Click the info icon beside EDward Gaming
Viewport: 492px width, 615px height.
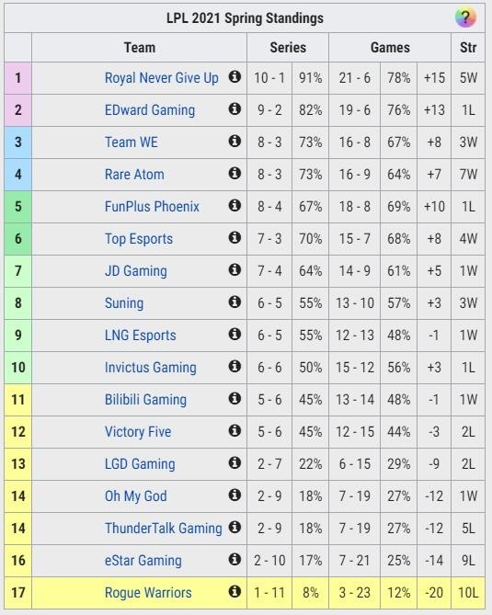tap(235, 108)
